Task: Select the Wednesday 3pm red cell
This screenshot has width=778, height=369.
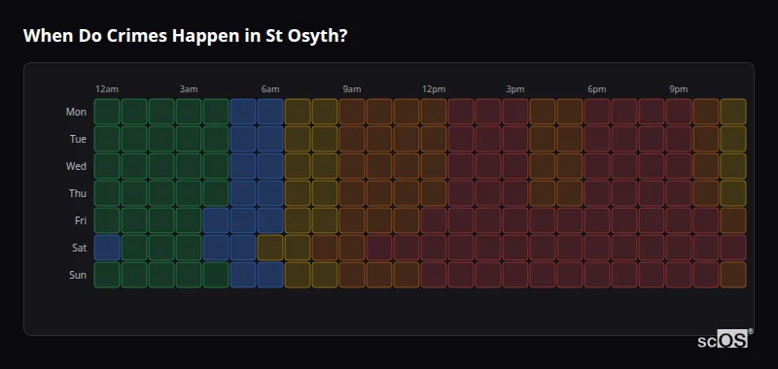Action: click(515, 166)
